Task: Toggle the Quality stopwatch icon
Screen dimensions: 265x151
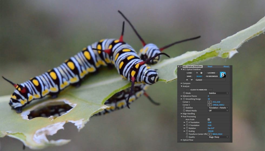Action: click(x=187, y=137)
